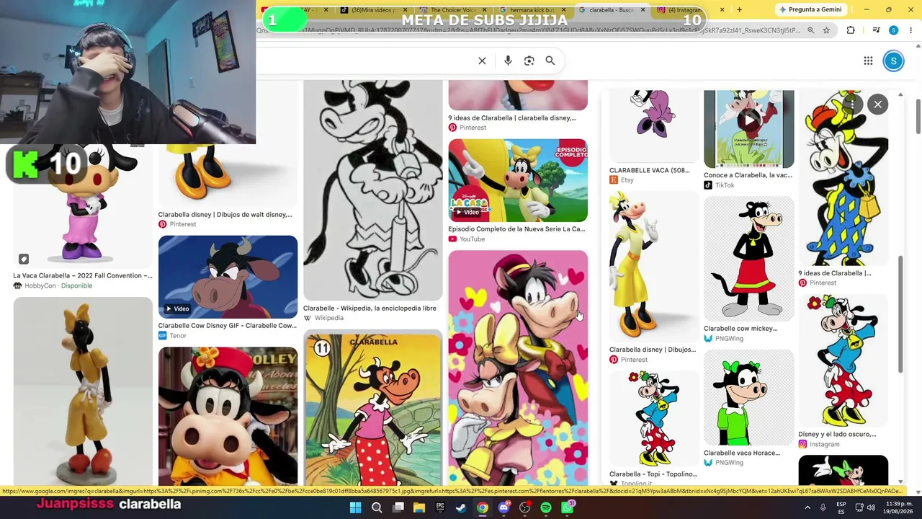Screen dimensions: 922x519
Task: Close the image preview panel
Action: (877, 105)
